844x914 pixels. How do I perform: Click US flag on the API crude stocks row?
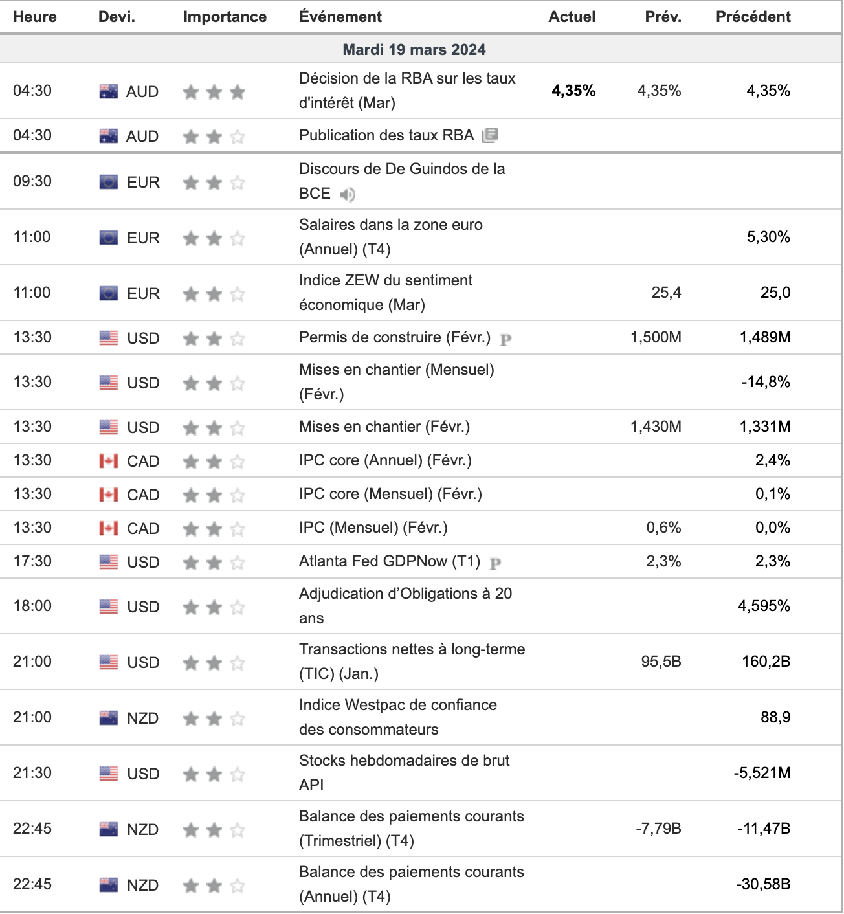coord(109,774)
